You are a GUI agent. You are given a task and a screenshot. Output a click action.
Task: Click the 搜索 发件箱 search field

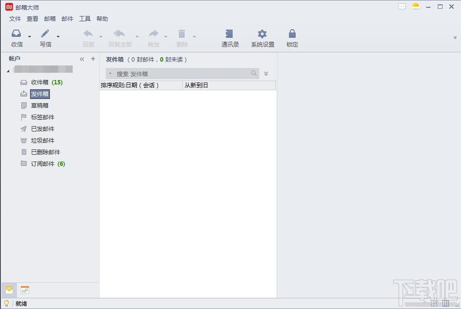[182, 74]
